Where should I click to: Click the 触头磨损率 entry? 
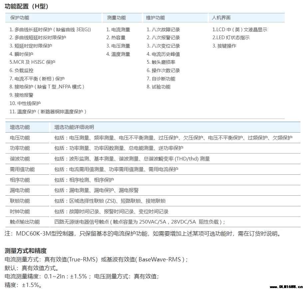(x=161, y=62)
